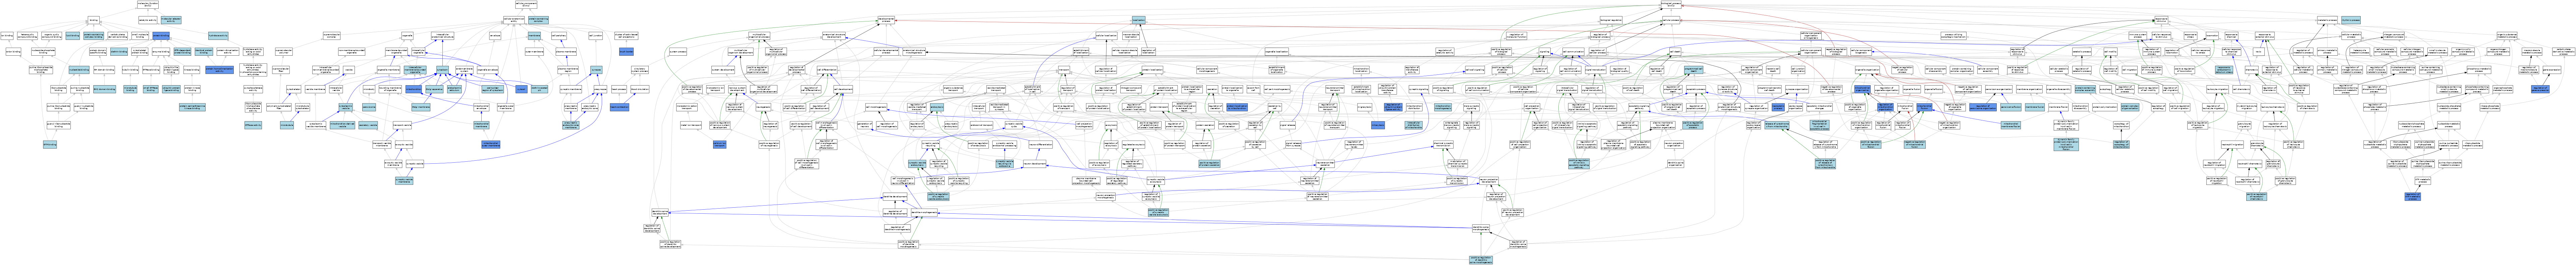Click the anion binding node

13,52
